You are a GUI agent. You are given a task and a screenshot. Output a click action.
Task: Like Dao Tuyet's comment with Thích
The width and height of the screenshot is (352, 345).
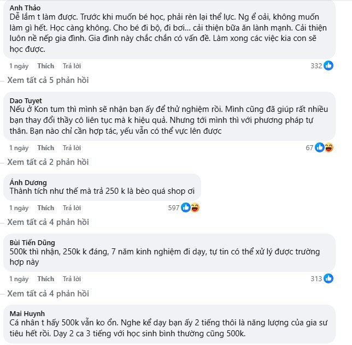click(45, 148)
